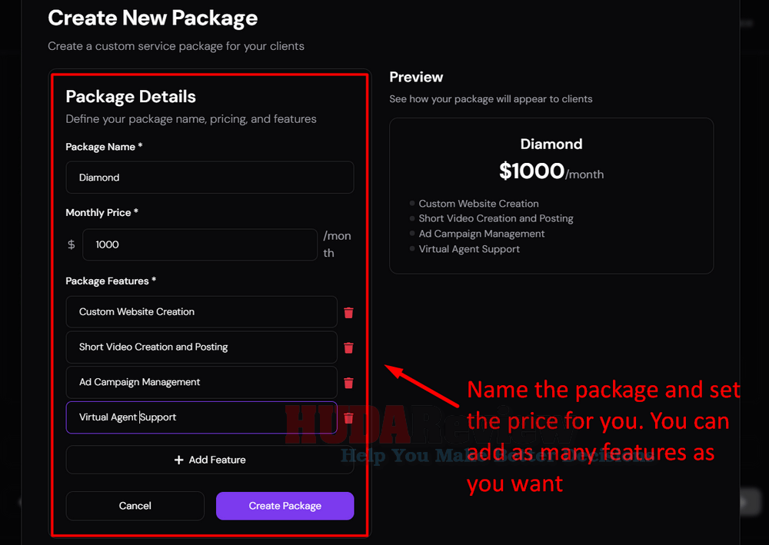Place cursor in Virtual Agent Support field
Image resolution: width=769 pixels, height=545 pixels.
201,417
